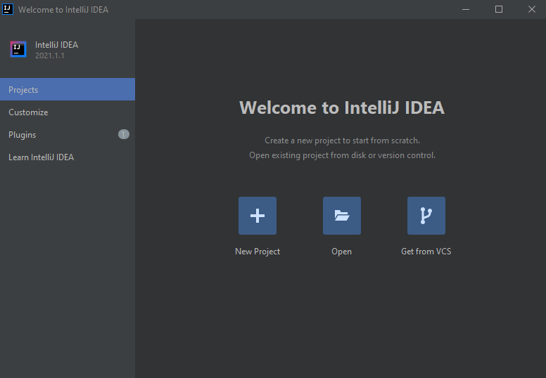Click the 2021.1.1 version number
The width and height of the screenshot is (546, 378).
pyautogui.click(x=50, y=56)
